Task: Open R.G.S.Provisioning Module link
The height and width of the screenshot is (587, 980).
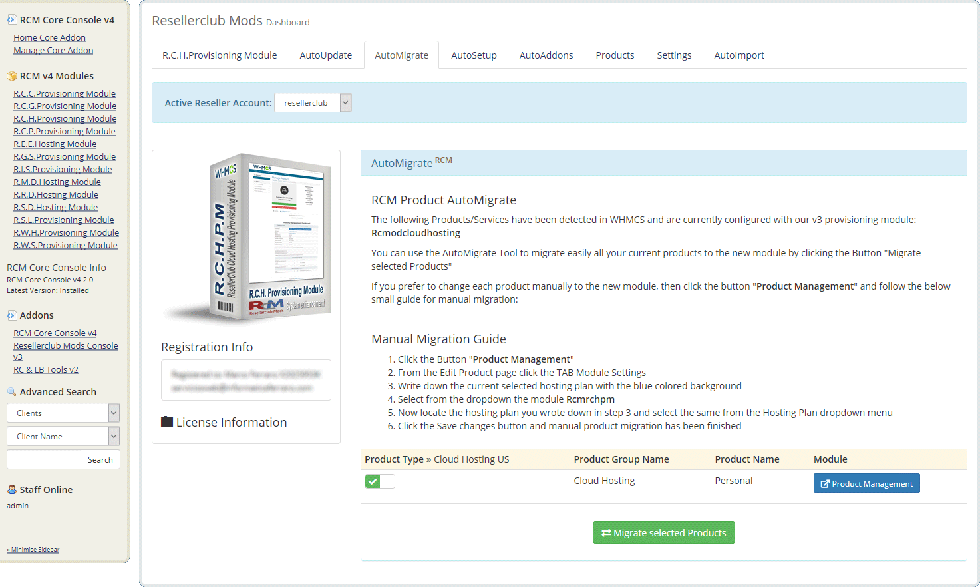Action: click(x=65, y=156)
